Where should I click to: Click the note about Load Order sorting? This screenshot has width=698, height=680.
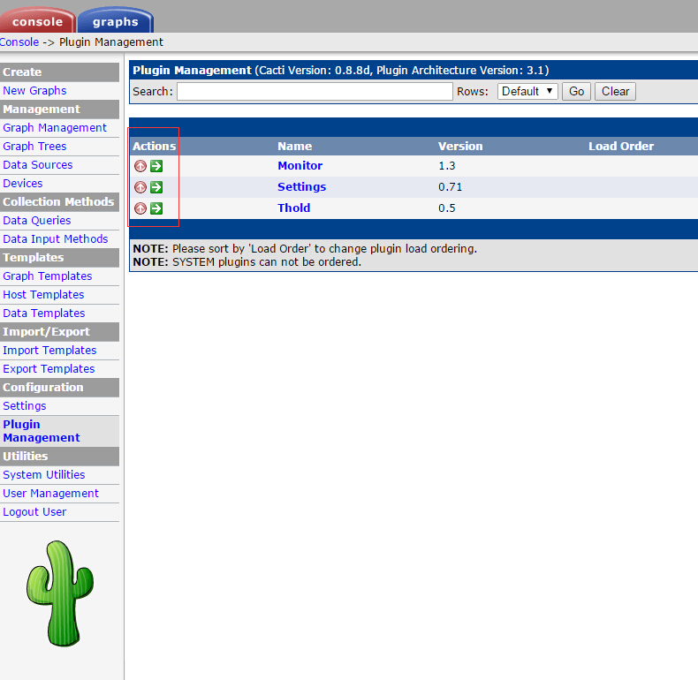point(305,249)
